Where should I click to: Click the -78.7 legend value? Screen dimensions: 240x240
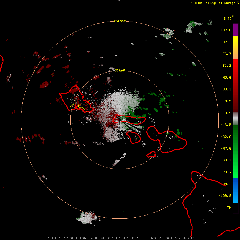226,172
